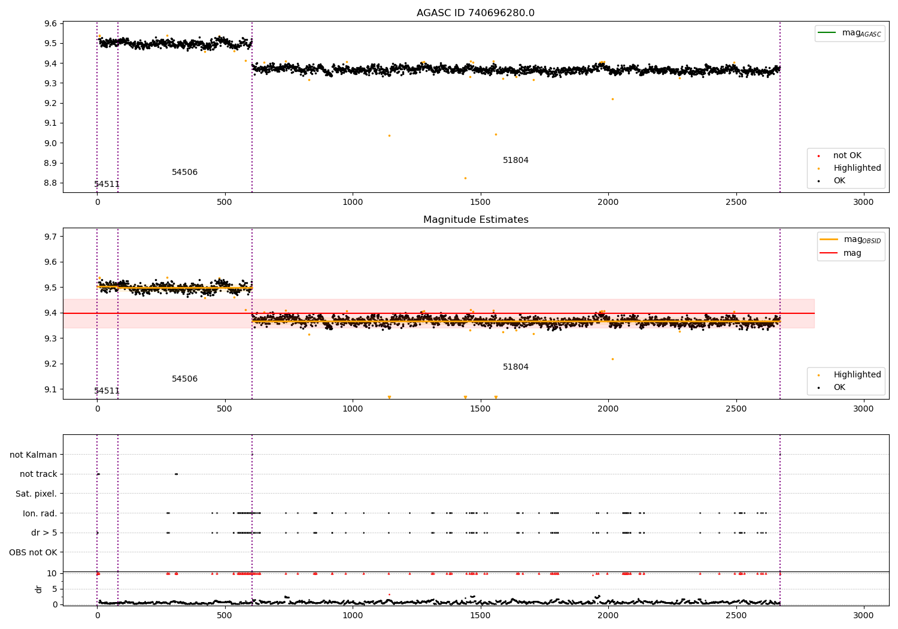The image size is (898, 629).
Task: Click the 'dr > 5' row label
Action: point(44,533)
